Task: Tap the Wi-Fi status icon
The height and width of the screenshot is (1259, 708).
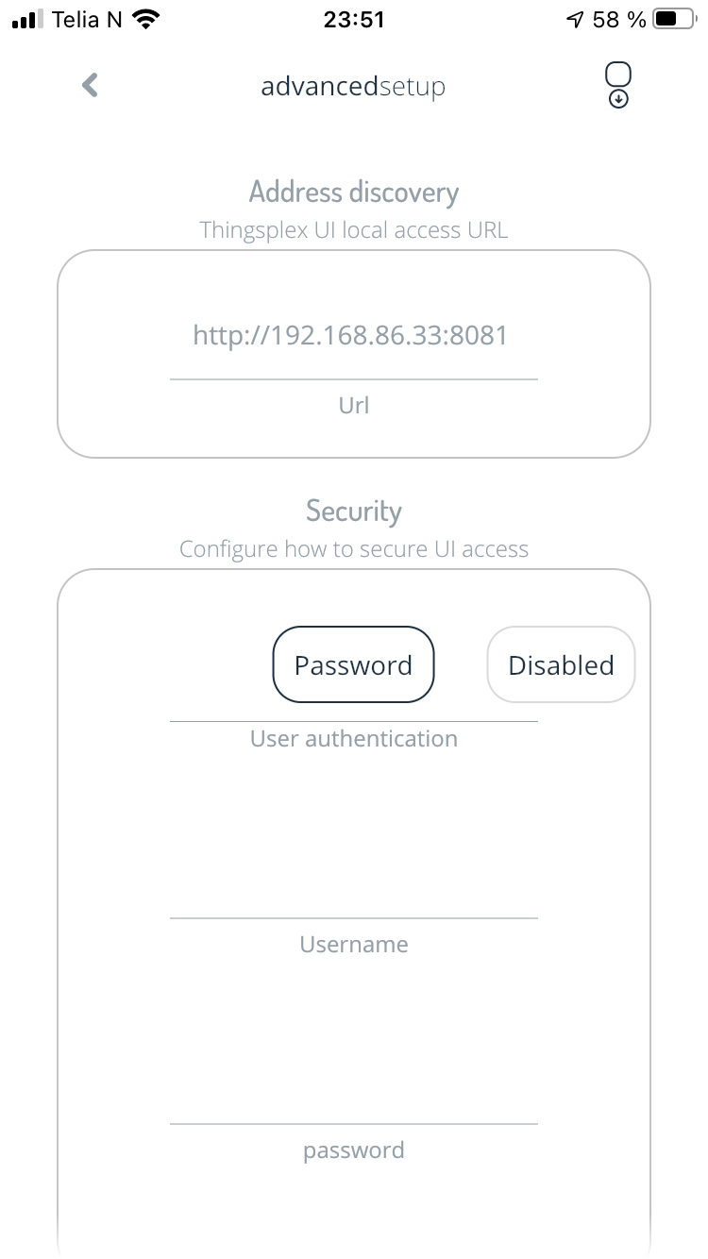Action: click(x=145, y=19)
